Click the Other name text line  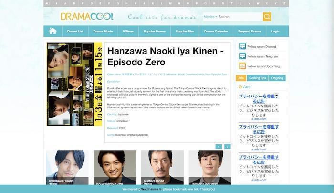[167, 75]
